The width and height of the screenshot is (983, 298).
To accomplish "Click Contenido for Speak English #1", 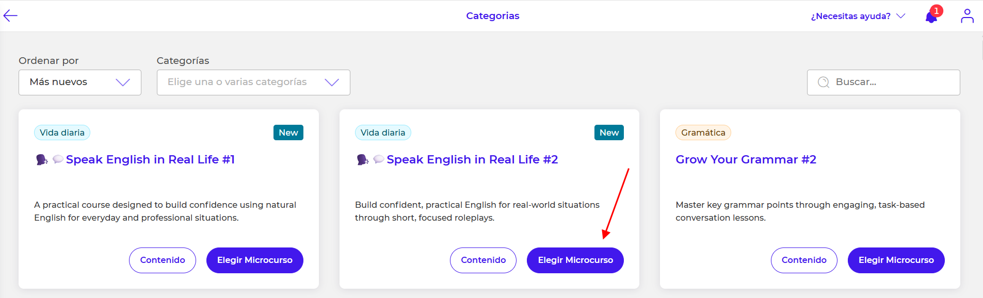I will point(163,260).
